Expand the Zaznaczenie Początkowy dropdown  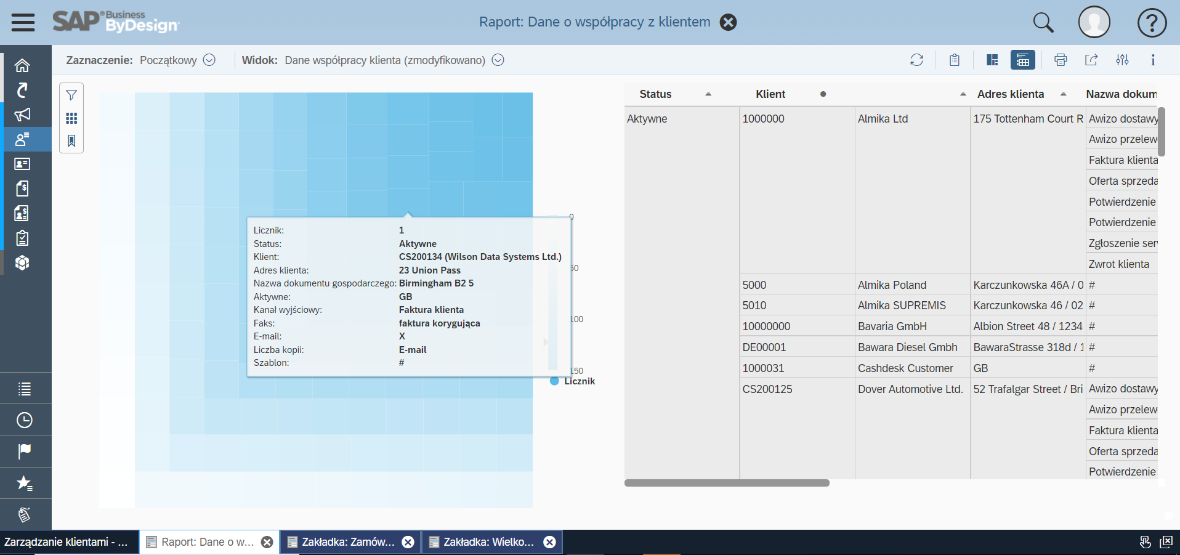(x=209, y=60)
